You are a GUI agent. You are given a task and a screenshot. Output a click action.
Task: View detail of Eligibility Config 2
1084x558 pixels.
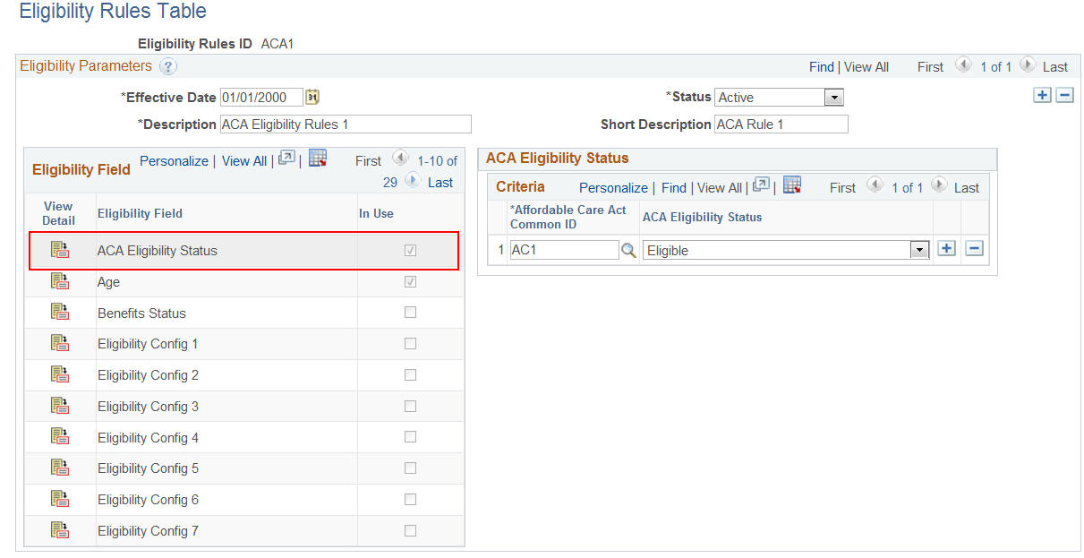60,374
